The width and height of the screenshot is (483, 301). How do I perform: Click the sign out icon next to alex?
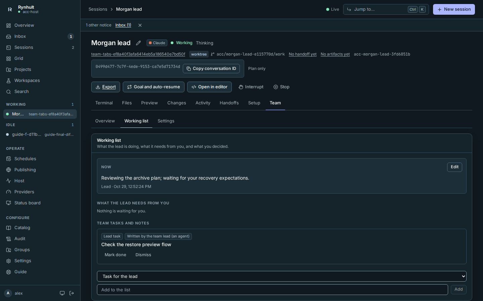pyautogui.click(x=72, y=293)
